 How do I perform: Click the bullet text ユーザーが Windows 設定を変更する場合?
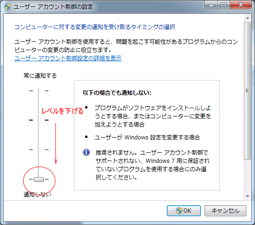point(147,138)
